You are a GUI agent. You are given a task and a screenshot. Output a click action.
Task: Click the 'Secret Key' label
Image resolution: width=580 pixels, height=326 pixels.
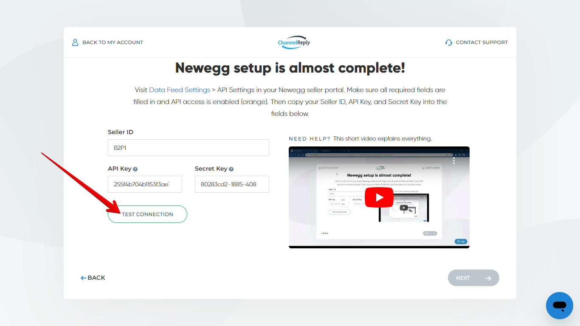211,169
